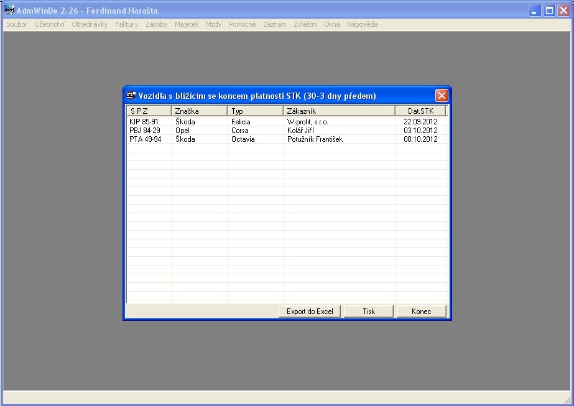Click the window resize grip in status bar
The height and width of the screenshot is (406, 574).
(x=567, y=399)
